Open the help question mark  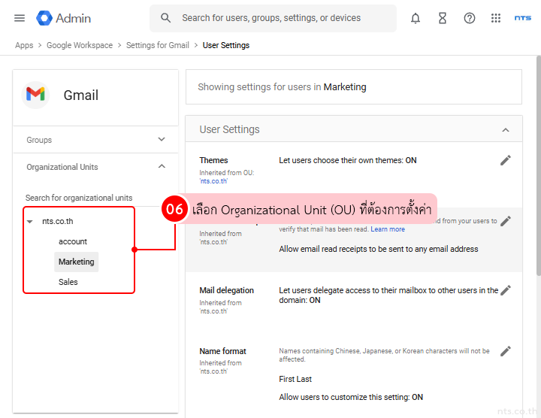pyautogui.click(x=469, y=18)
